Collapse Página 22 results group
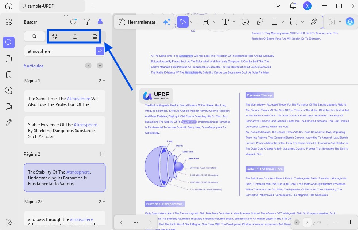This screenshot has width=358, height=230. [104, 202]
